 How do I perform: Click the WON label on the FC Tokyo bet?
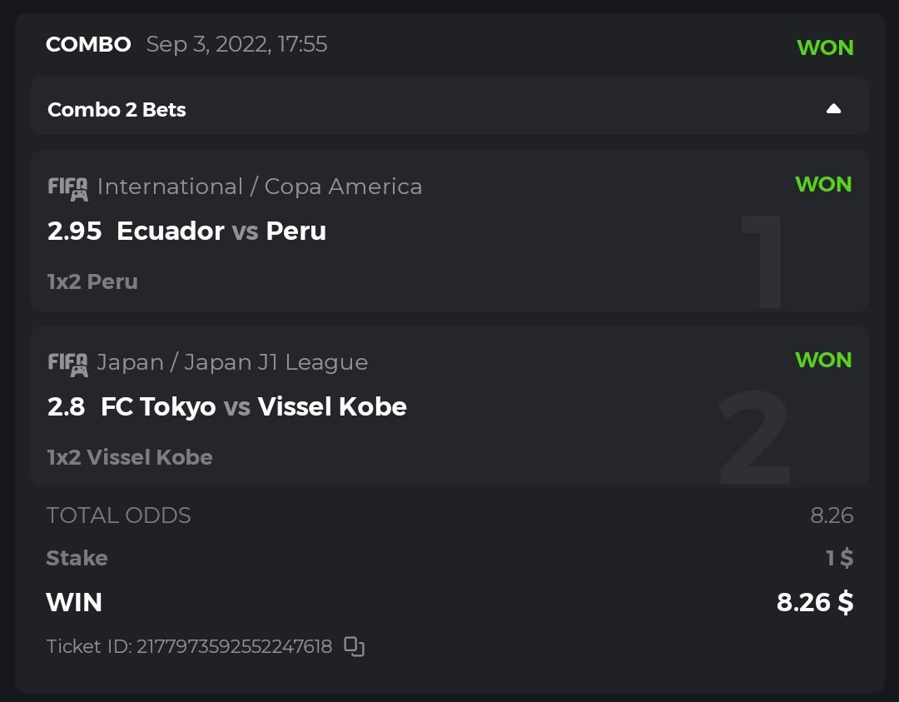pyautogui.click(x=823, y=360)
